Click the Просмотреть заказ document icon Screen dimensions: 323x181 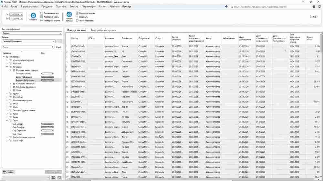click(77, 13)
